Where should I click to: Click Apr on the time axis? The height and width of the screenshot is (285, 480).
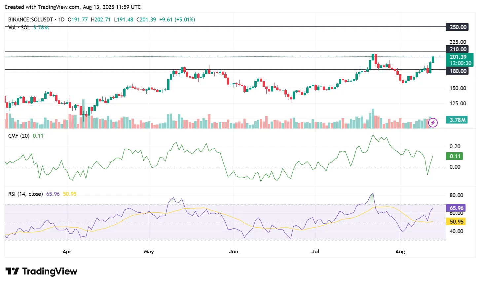[67, 251]
